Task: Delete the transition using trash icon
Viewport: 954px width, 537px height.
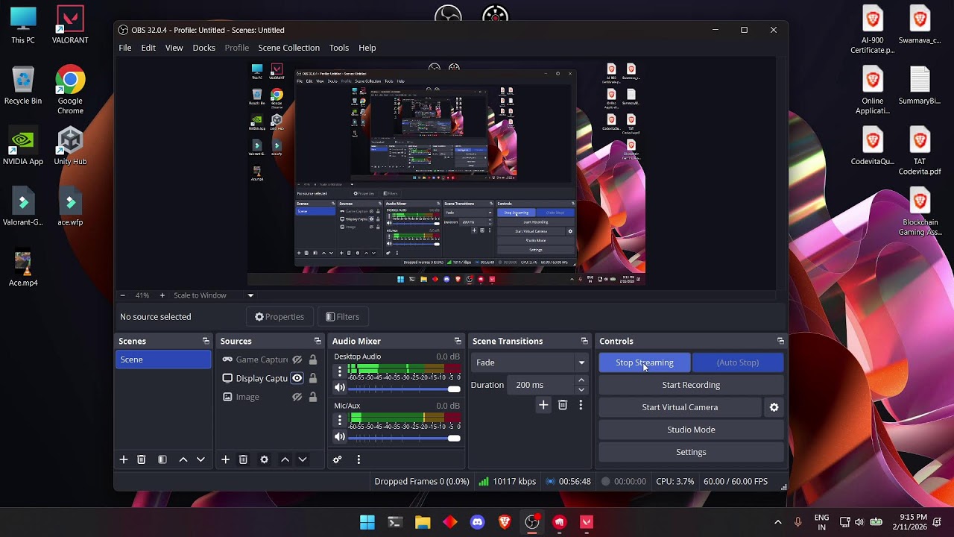Action: coord(563,405)
